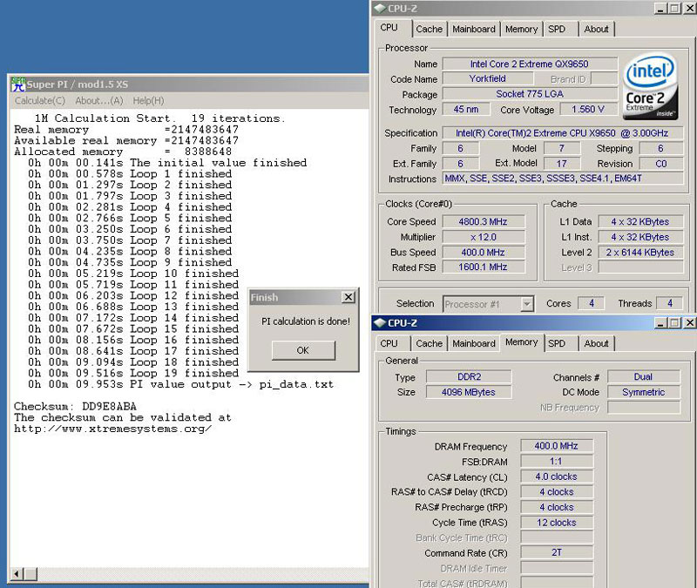The image size is (697, 588).
Task: Open the Mainboard tab in the lower CPU-Z window
Action: [474, 343]
